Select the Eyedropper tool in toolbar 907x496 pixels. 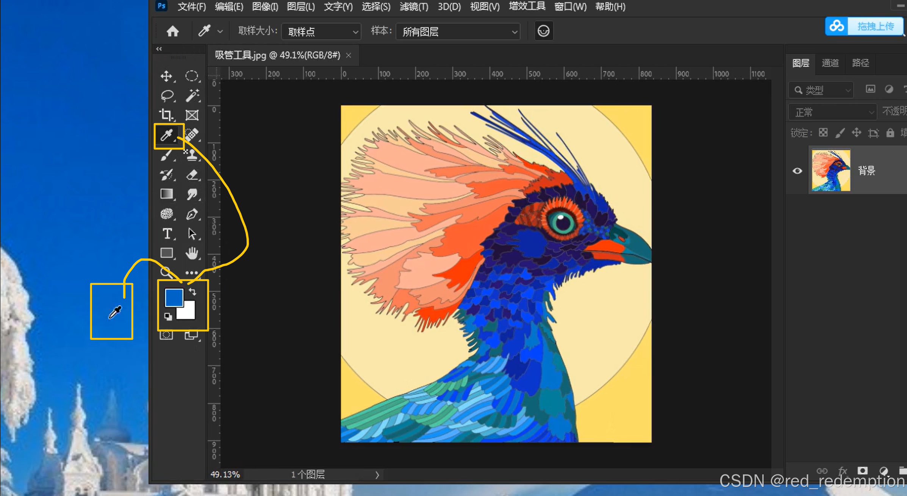tap(167, 135)
